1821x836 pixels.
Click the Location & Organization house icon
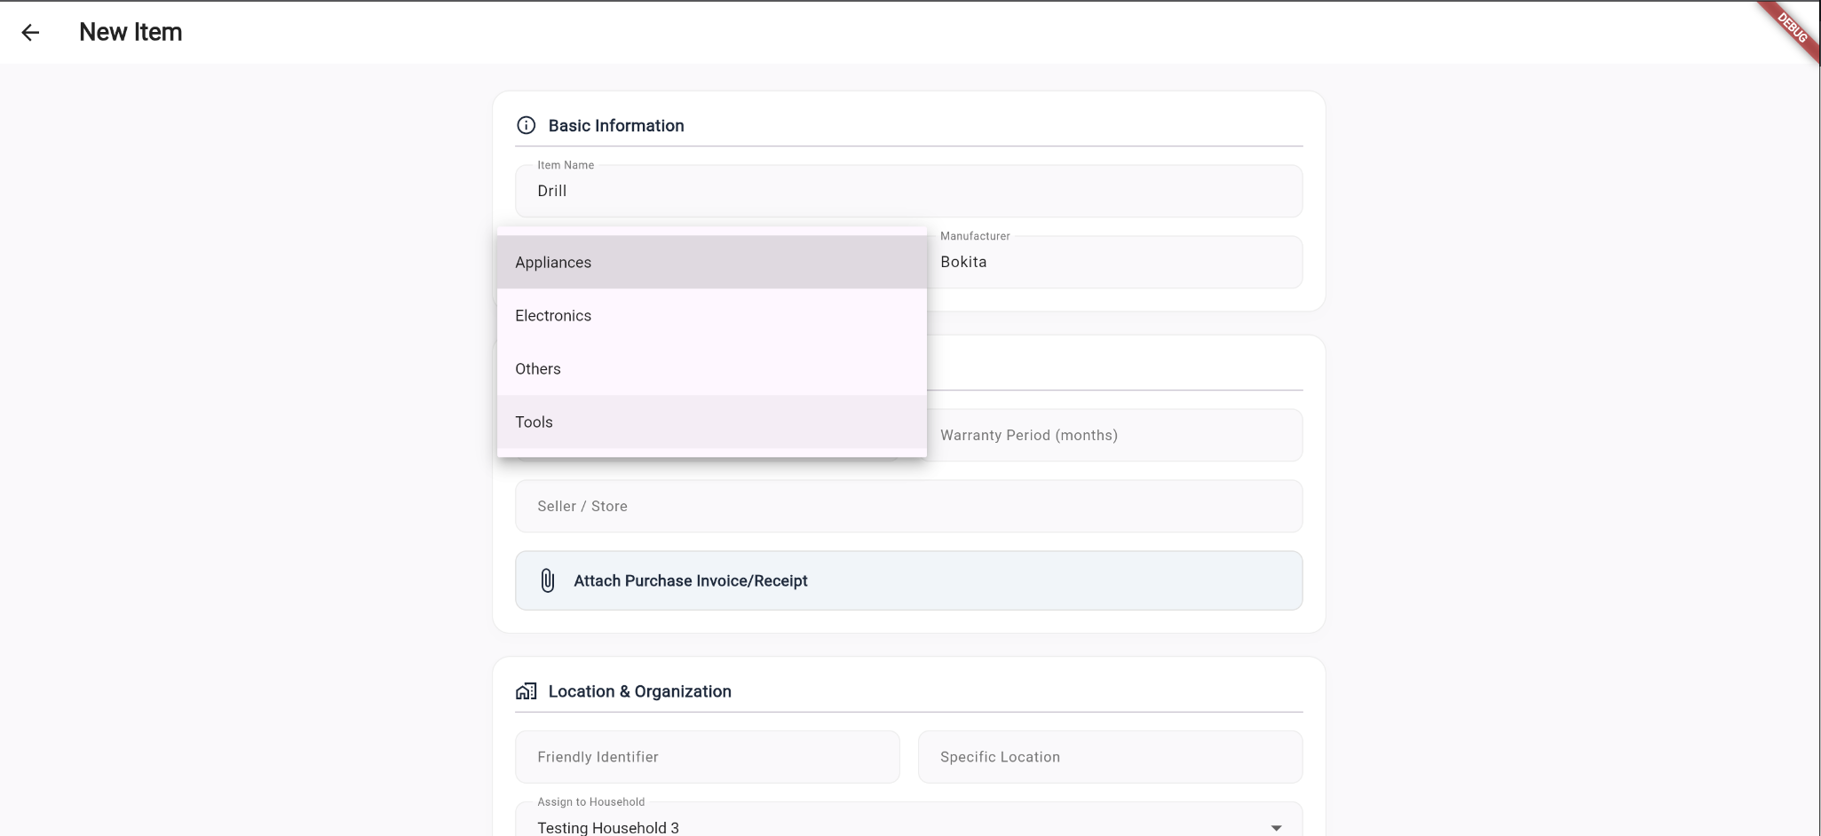[x=527, y=691]
